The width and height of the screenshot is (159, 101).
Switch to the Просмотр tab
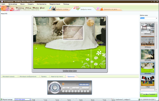pyautogui.click(x=71, y=77)
